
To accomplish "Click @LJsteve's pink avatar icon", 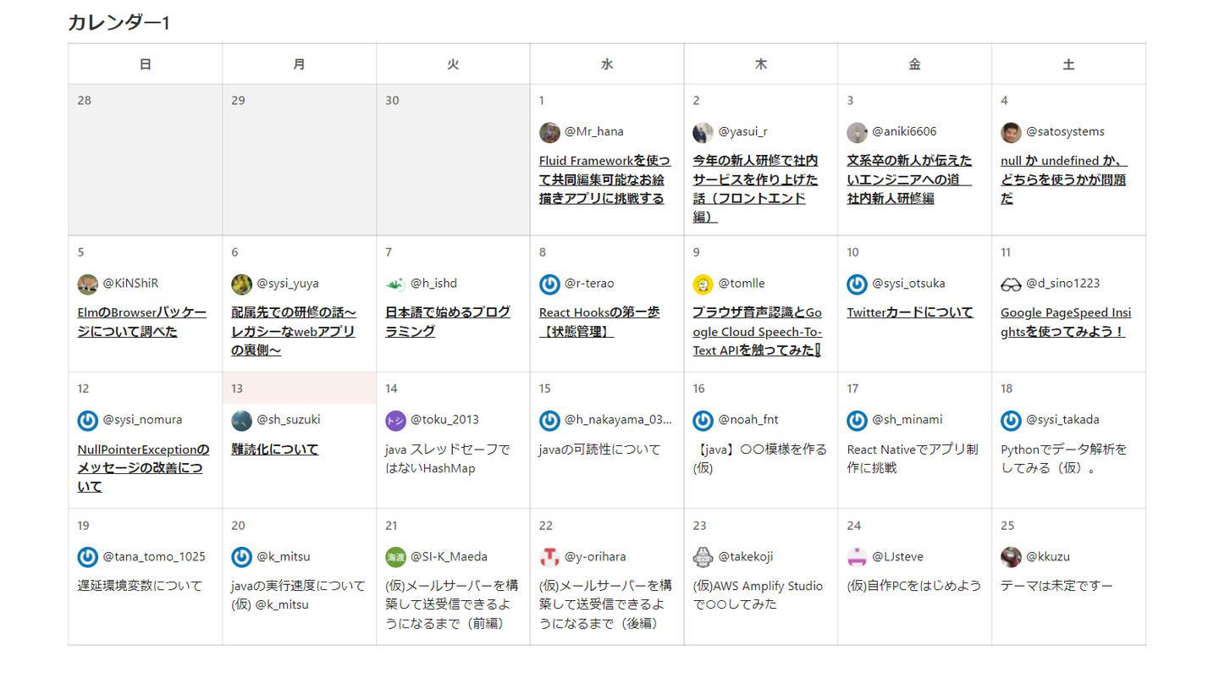I will click(858, 557).
